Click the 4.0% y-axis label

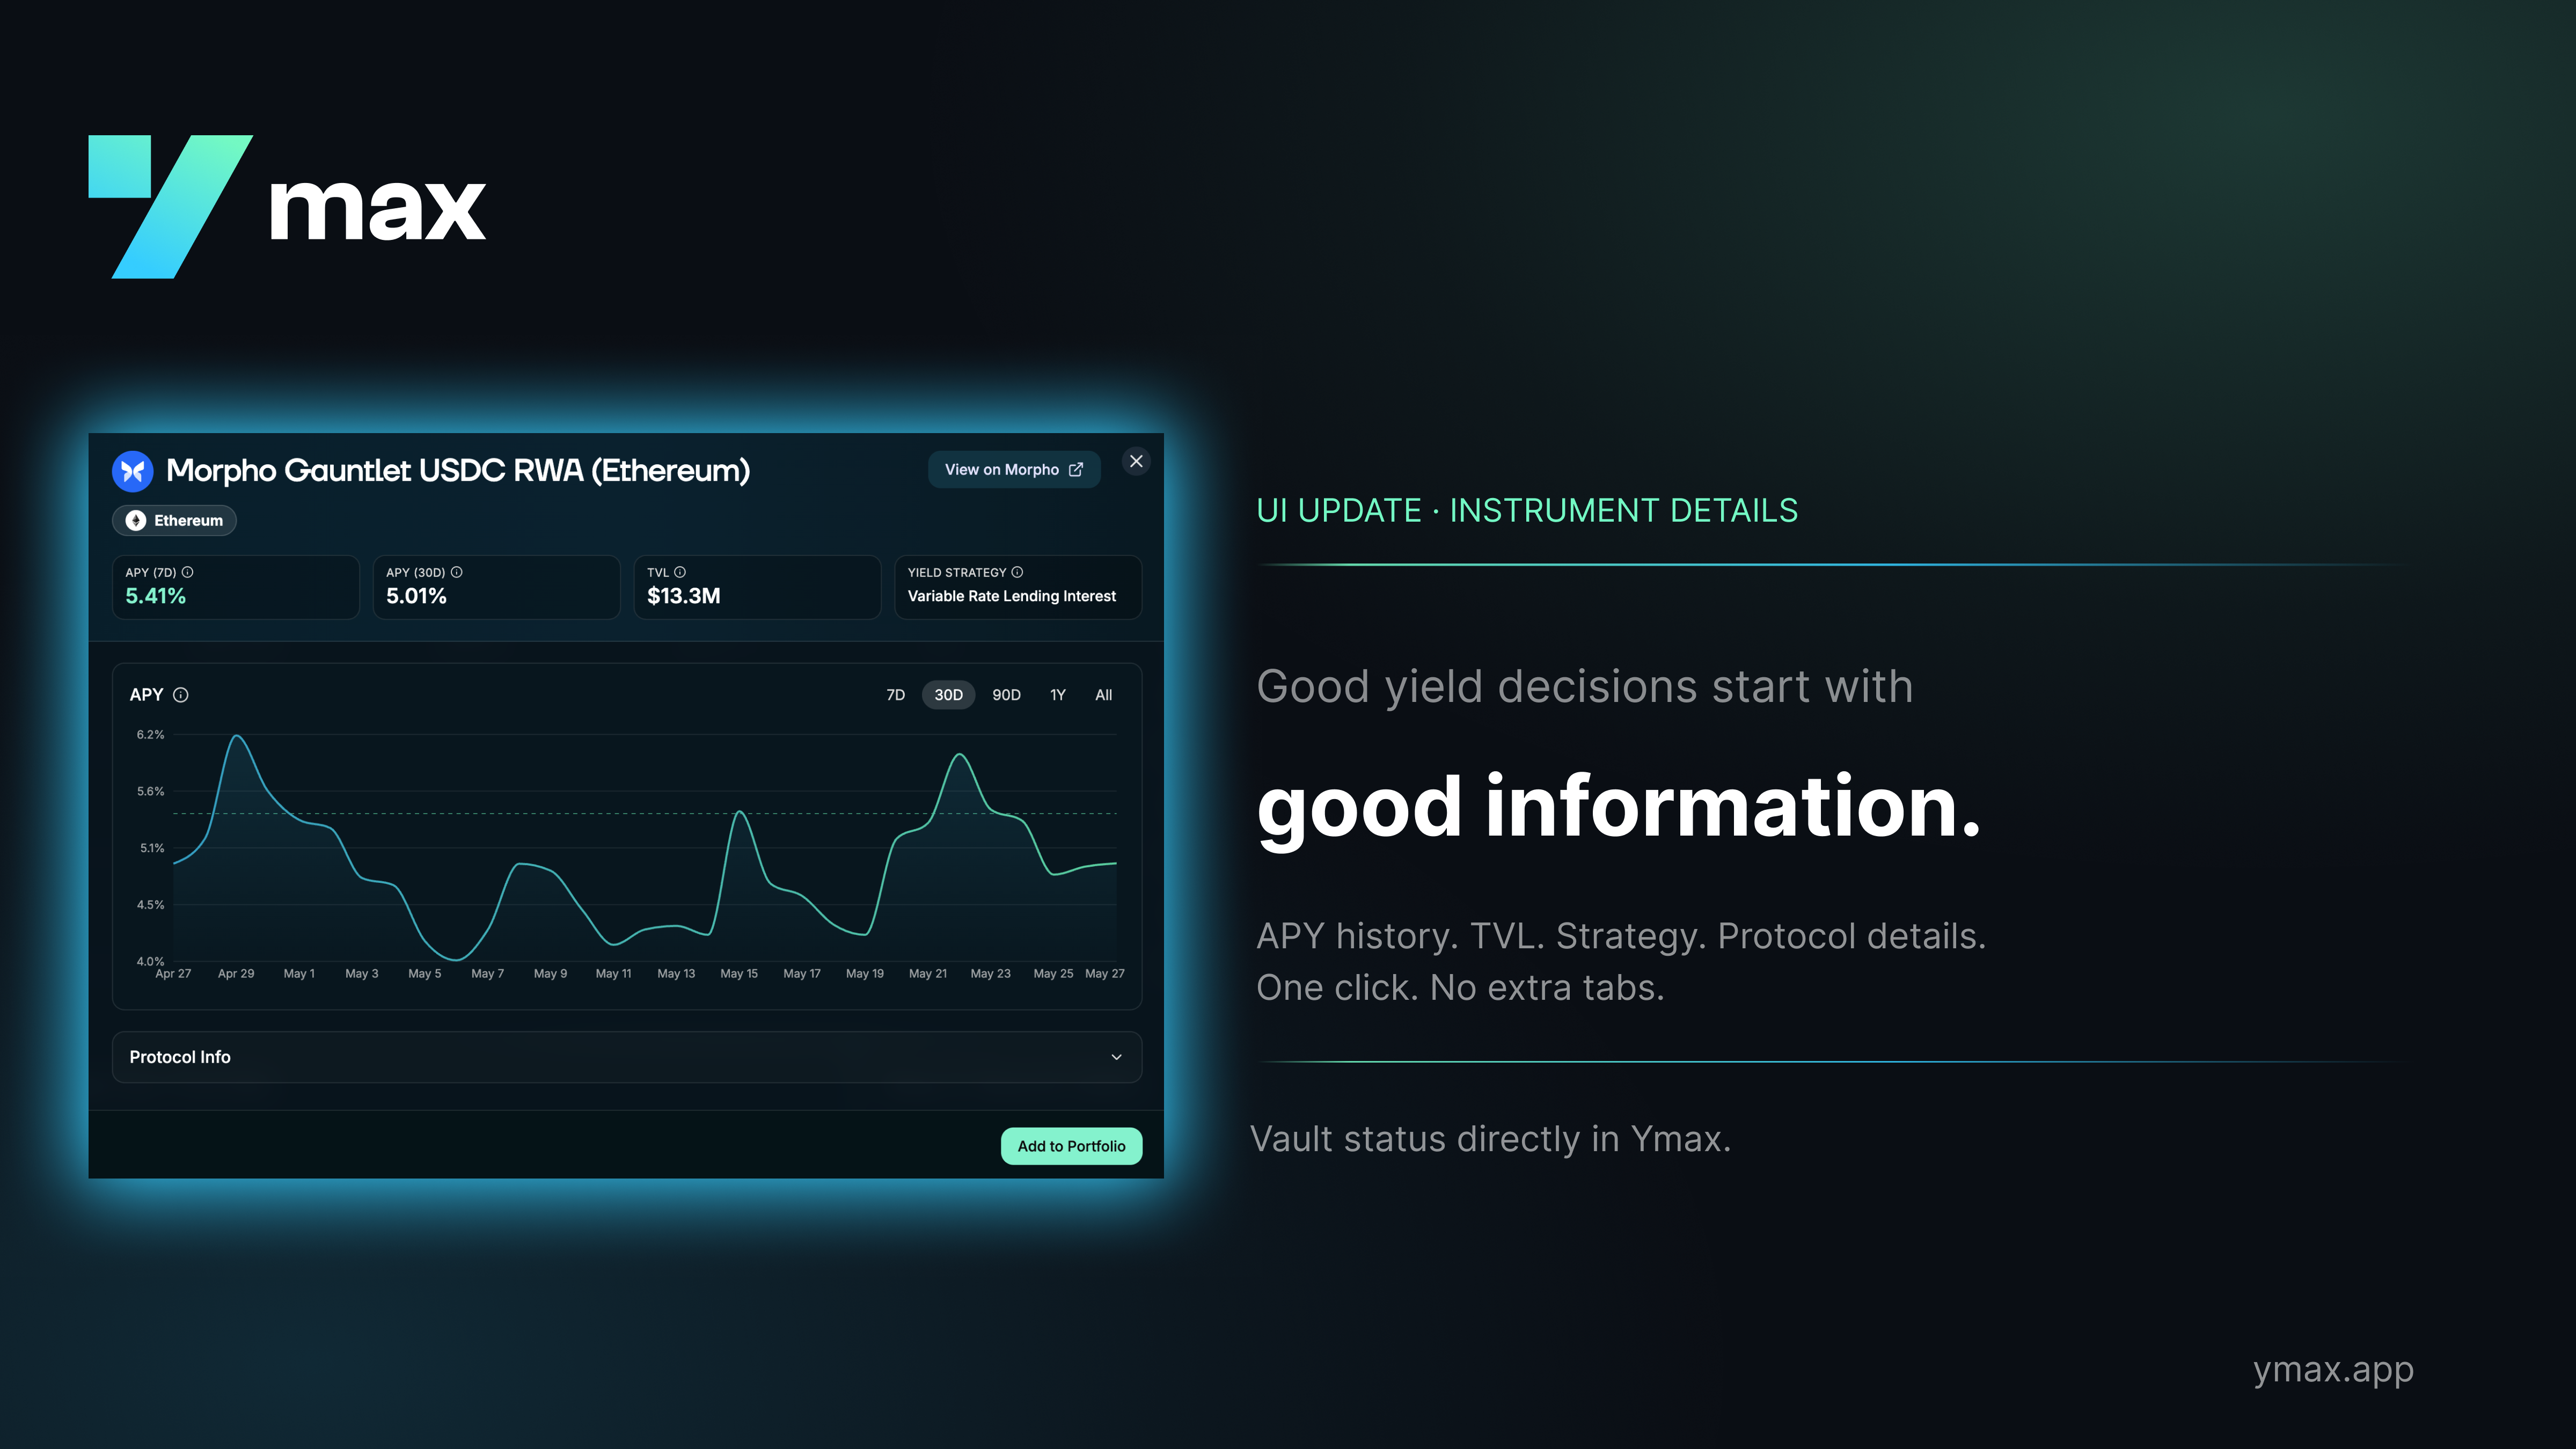click(x=150, y=961)
